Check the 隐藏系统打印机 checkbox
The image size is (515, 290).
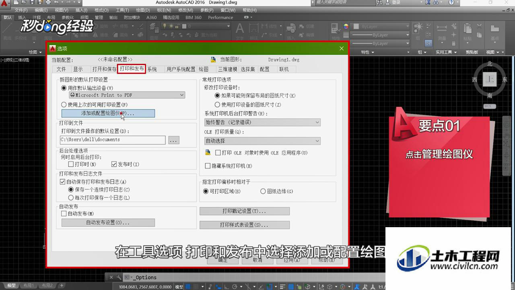(208, 166)
